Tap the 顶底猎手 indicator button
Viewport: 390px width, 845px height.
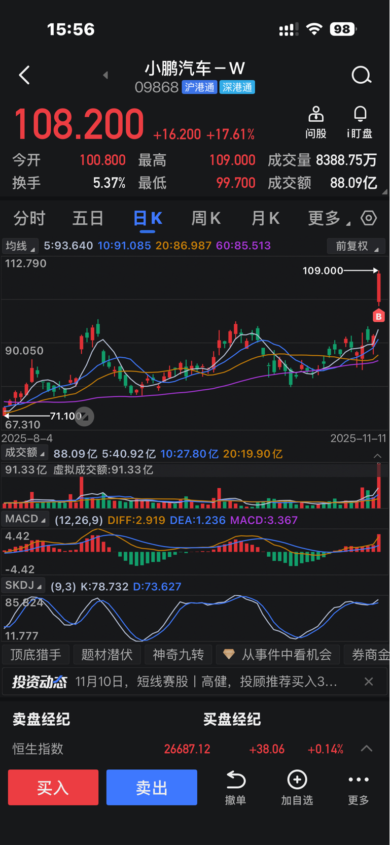pos(36,655)
